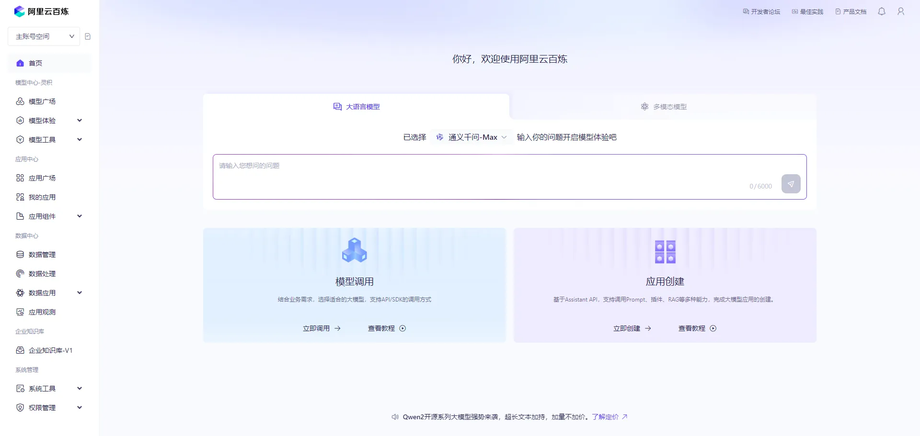Open the user account icon
920x436 pixels.
click(901, 11)
